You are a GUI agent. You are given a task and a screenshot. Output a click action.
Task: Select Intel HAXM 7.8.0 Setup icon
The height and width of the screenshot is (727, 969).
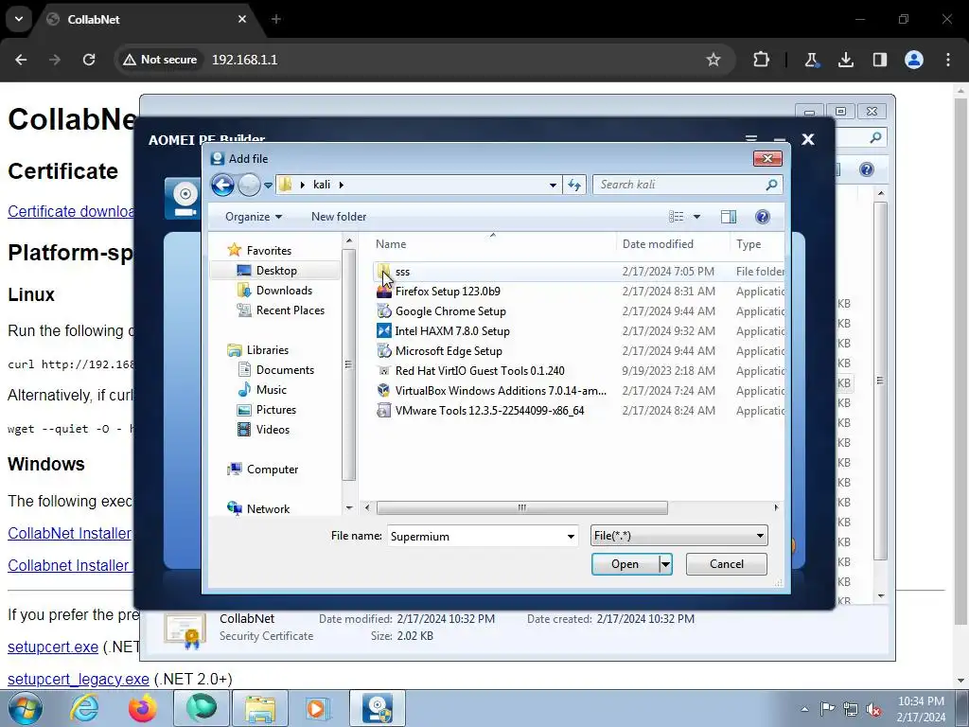coord(384,330)
